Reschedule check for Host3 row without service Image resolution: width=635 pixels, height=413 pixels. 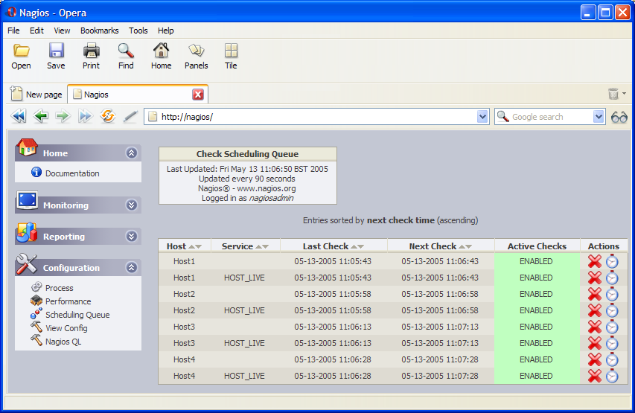(612, 327)
